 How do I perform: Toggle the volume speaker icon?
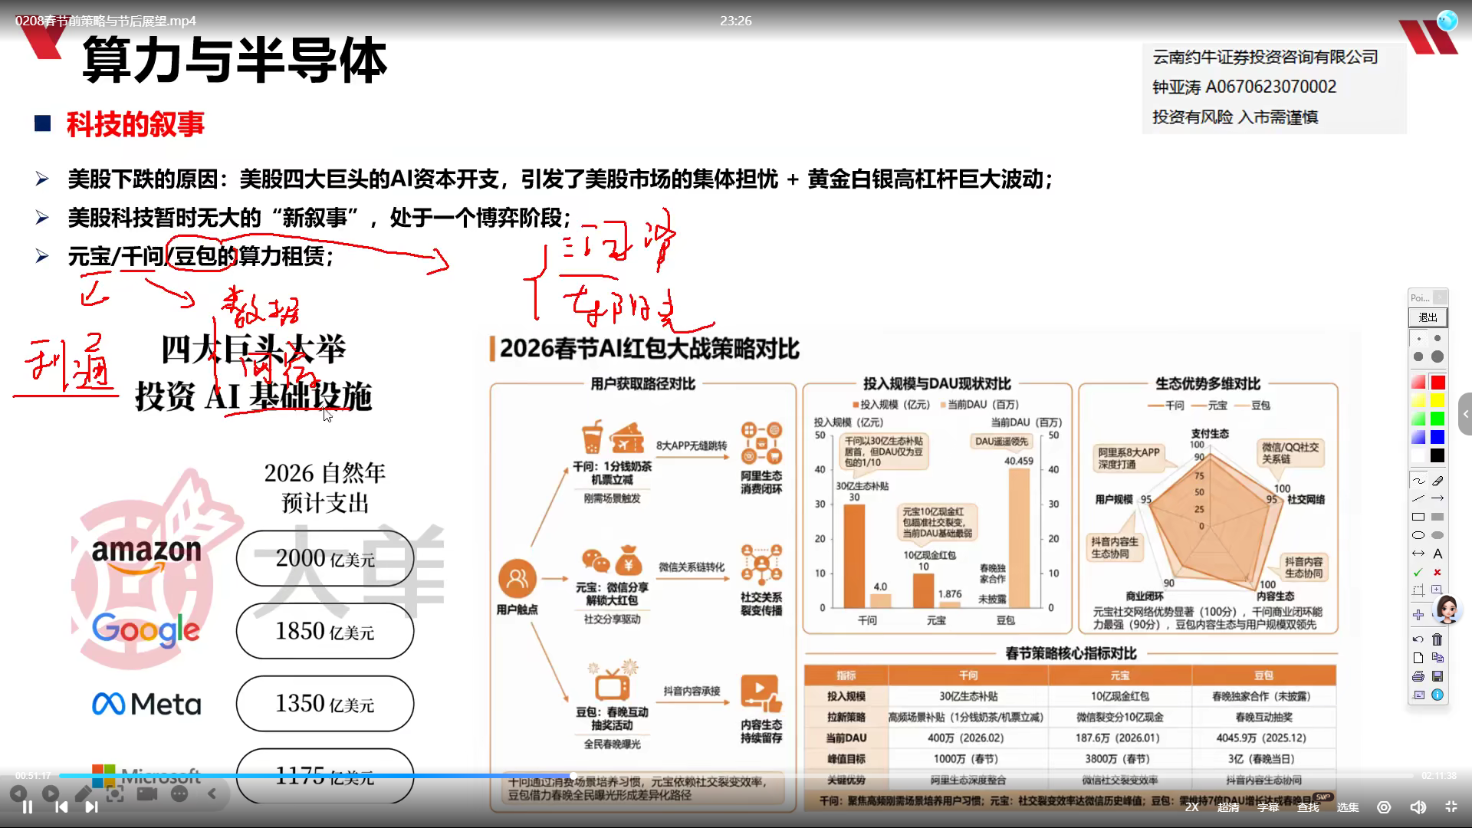coord(1418,807)
